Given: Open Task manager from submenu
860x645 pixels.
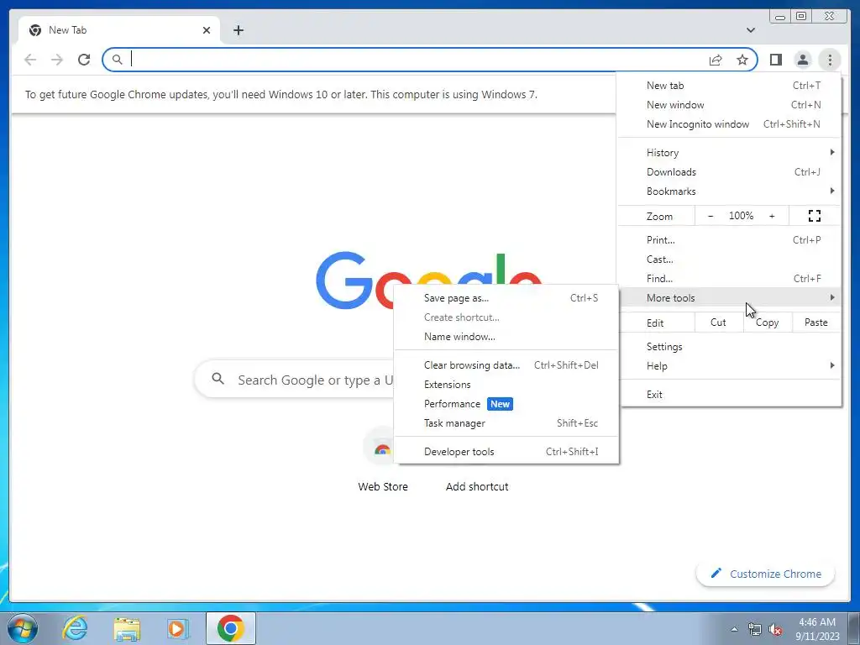Looking at the screenshot, I should (506, 423).
